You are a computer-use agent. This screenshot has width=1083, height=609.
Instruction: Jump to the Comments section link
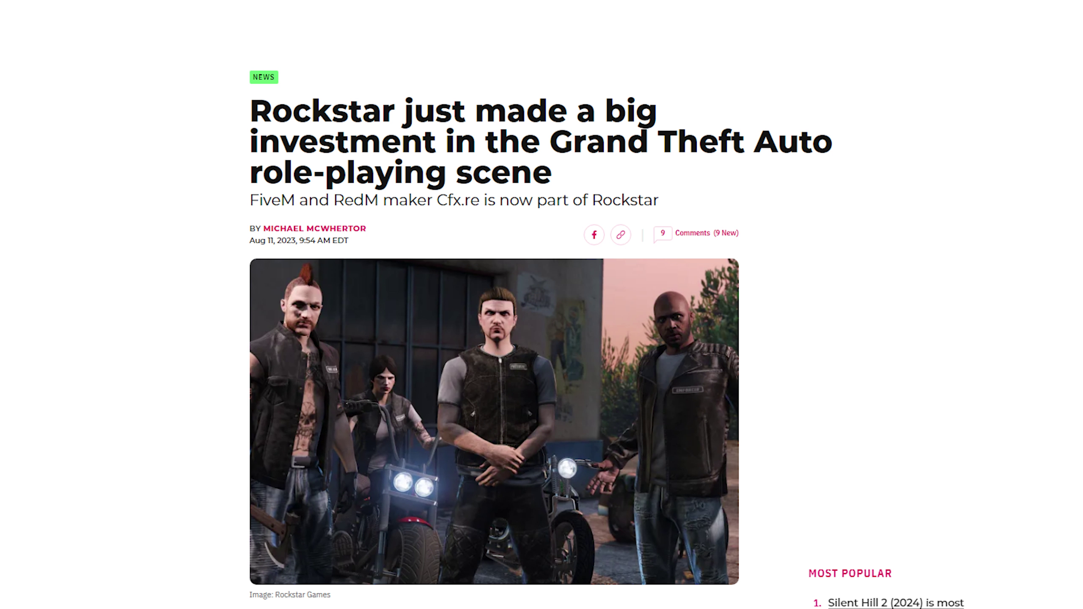pyautogui.click(x=692, y=233)
